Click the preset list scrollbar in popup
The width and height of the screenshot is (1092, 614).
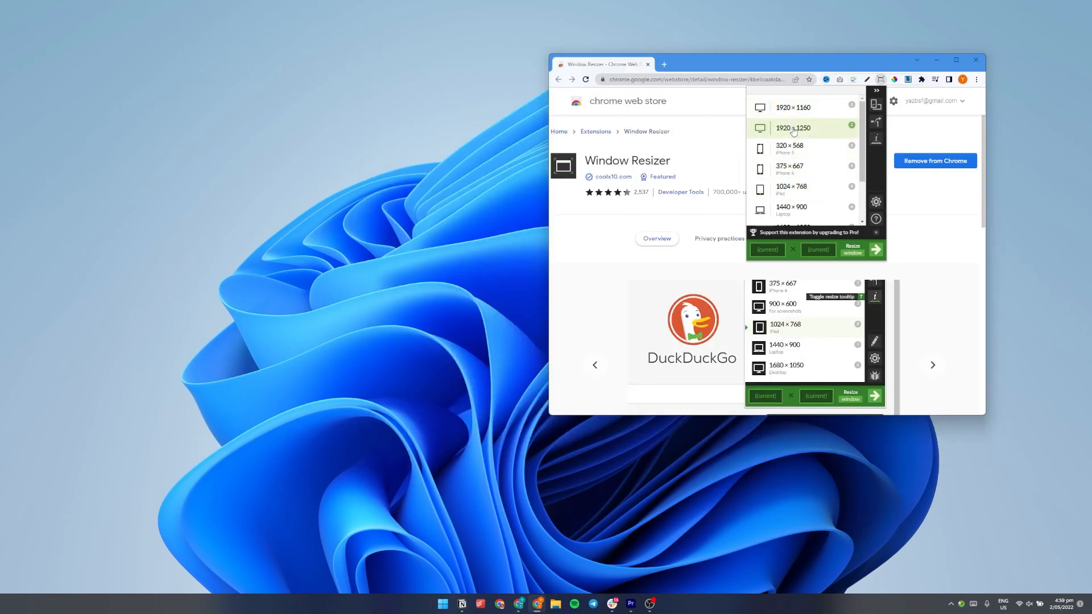[x=862, y=142]
